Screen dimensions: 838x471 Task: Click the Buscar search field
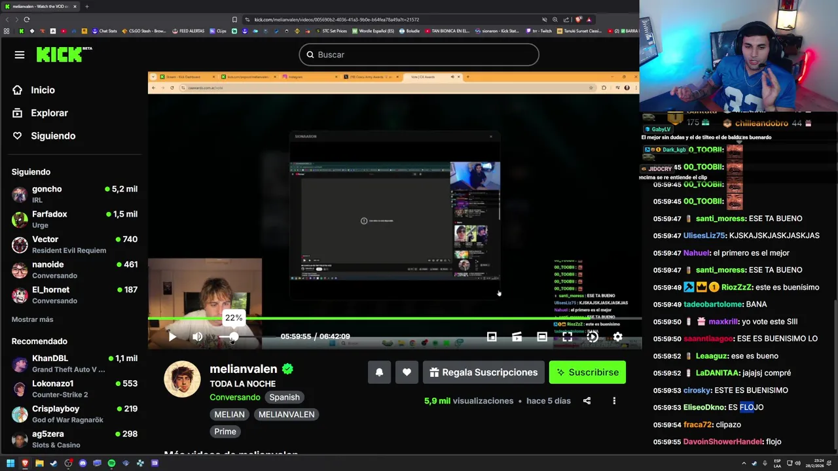click(x=419, y=55)
